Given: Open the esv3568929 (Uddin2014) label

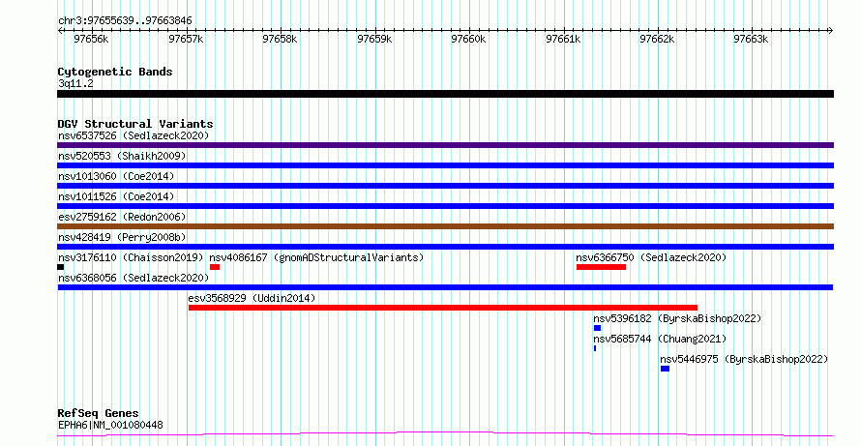Looking at the screenshot, I should coord(252,298).
